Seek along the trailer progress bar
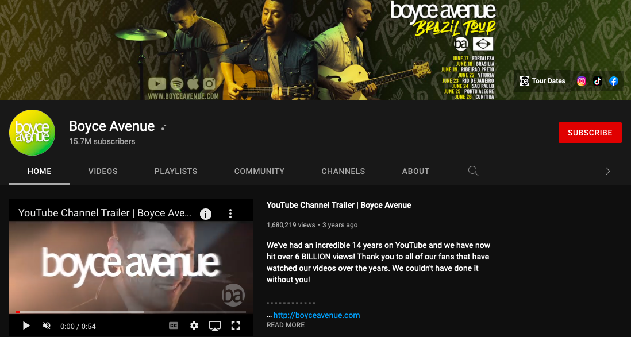 131,312
